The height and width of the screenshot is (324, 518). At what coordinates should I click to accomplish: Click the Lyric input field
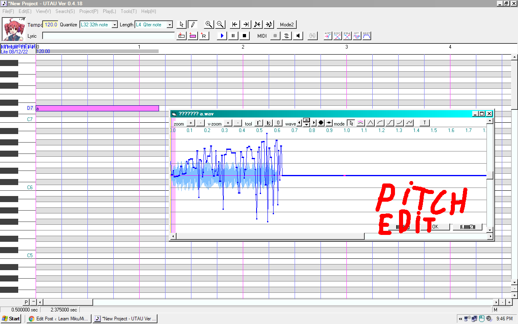coord(108,36)
